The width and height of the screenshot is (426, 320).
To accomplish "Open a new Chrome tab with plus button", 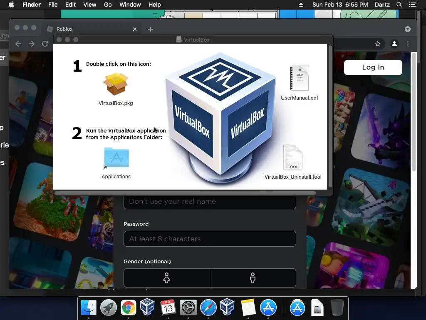I will [151, 29].
